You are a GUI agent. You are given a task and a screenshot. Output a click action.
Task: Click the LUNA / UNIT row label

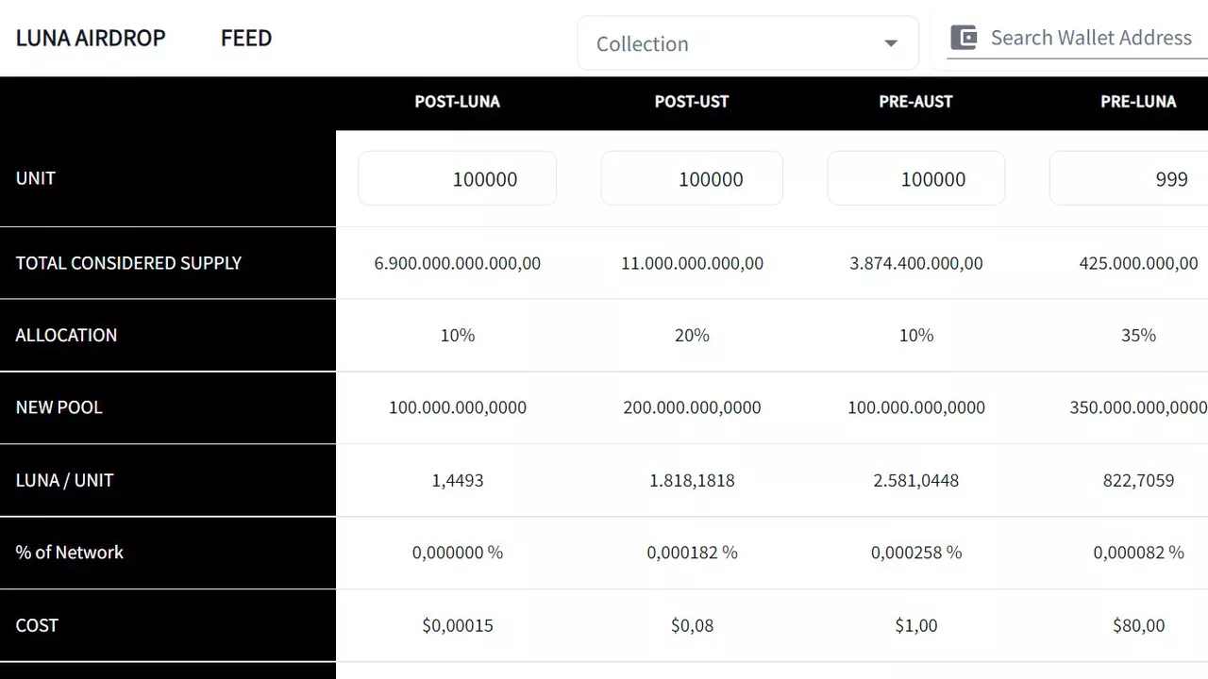click(64, 480)
